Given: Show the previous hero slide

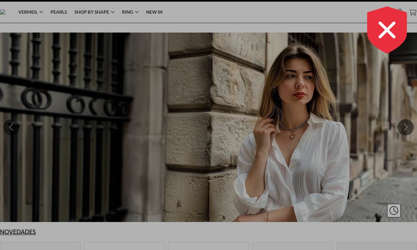Looking at the screenshot, I should click(x=11, y=127).
